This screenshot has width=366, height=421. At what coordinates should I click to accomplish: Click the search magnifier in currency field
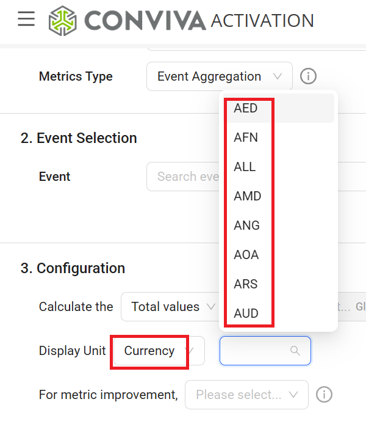[295, 351]
